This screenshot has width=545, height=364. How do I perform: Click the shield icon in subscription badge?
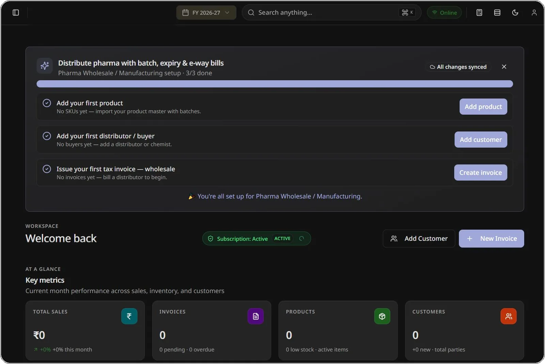(x=211, y=238)
